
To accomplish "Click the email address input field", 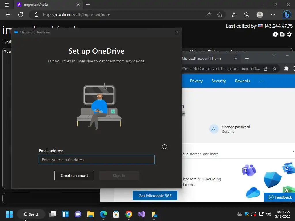I will (x=97, y=159).
